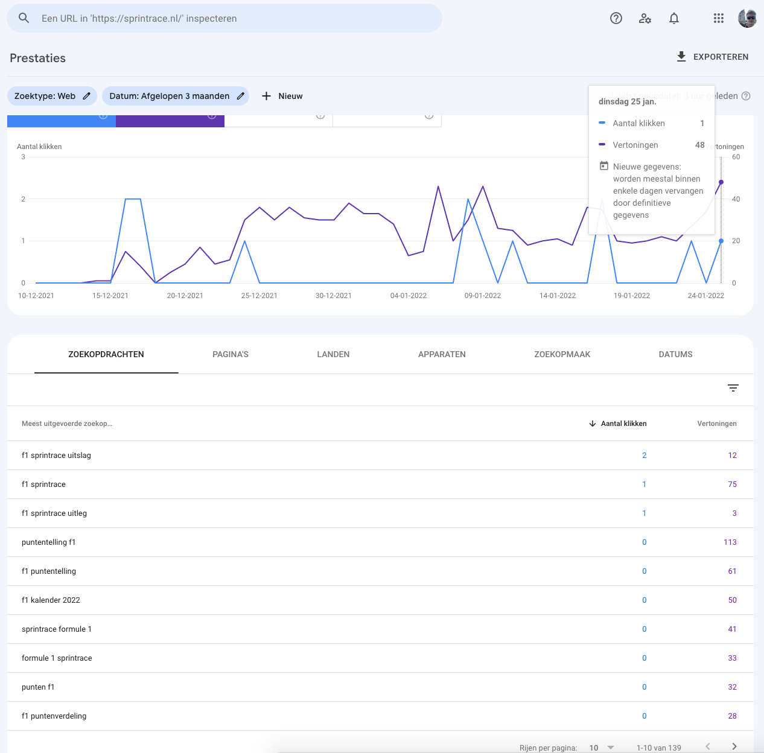Click the EXPORTEREN button label
The image size is (764, 753).
click(x=721, y=57)
